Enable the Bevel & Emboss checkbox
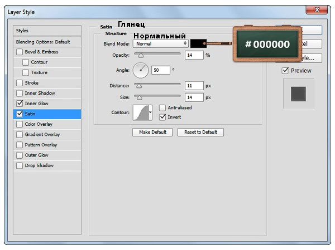 pos(20,52)
